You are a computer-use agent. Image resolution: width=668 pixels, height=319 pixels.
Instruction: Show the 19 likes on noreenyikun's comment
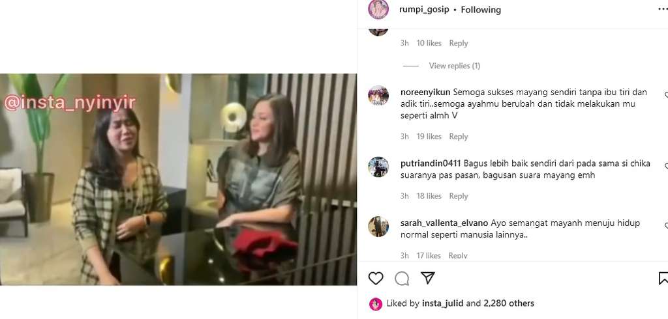[x=429, y=137]
